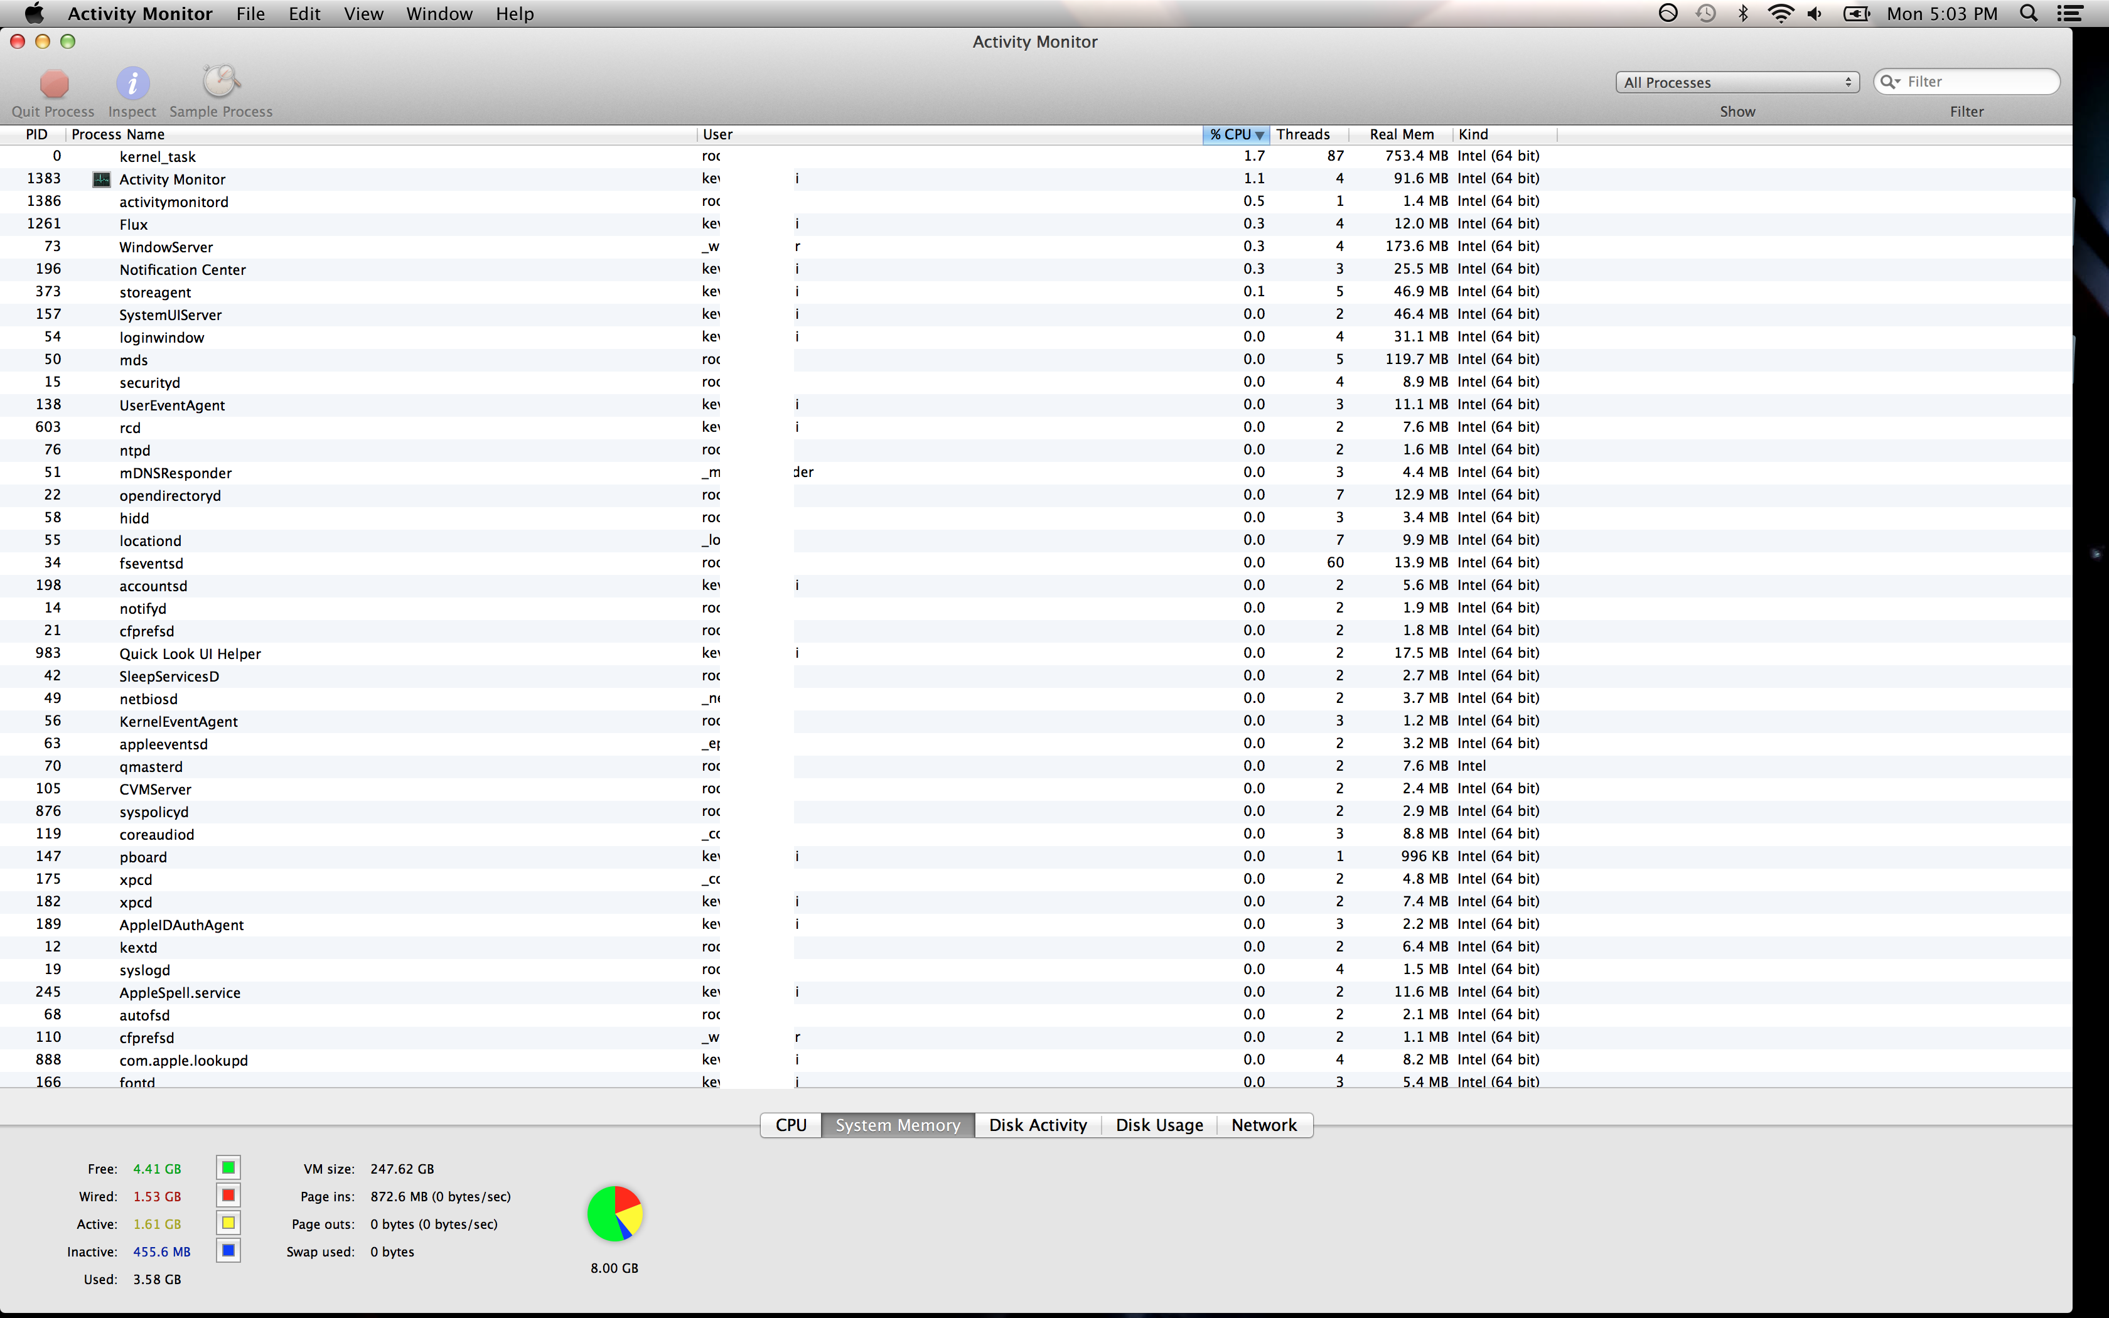2109x1318 pixels.
Task: Select the loginwindow process row
Action: (x=1035, y=338)
